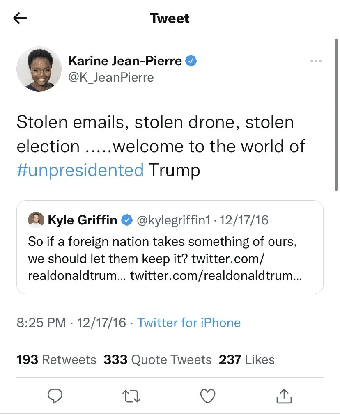Like the tweet with the heart icon

pyautogui.click(x=208, y=396)
